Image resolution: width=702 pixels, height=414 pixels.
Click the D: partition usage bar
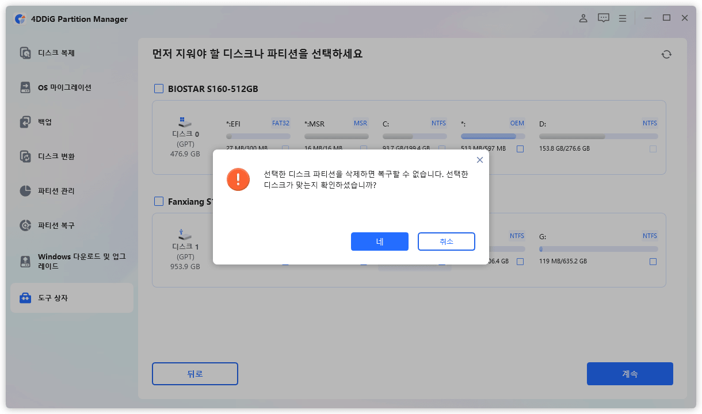point(598,136)
